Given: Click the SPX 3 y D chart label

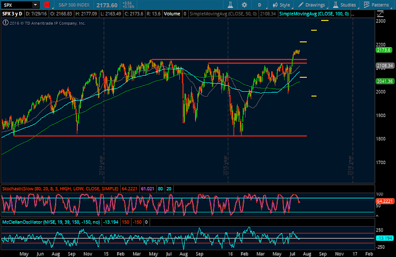Looking at the screenshot, I should tap(12, 14).
